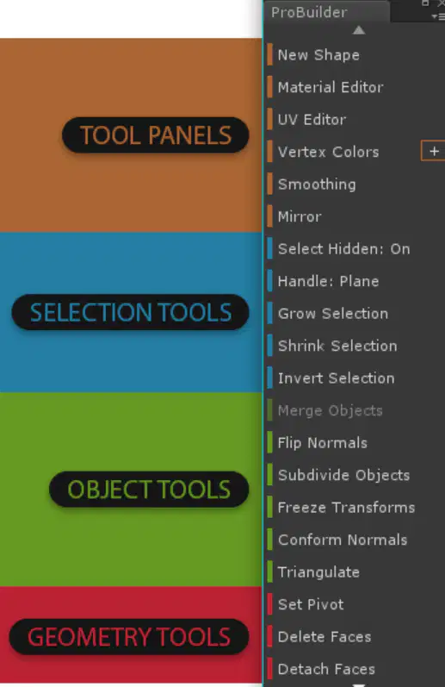Select the Mirror tool
Viewport: 445px width, 687px height.
click(x=300, y=216)
